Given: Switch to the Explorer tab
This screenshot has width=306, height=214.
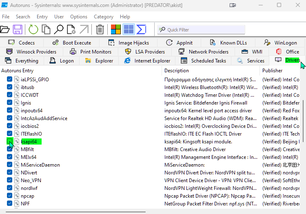Looking at the screenshot, I should (99, 61).
